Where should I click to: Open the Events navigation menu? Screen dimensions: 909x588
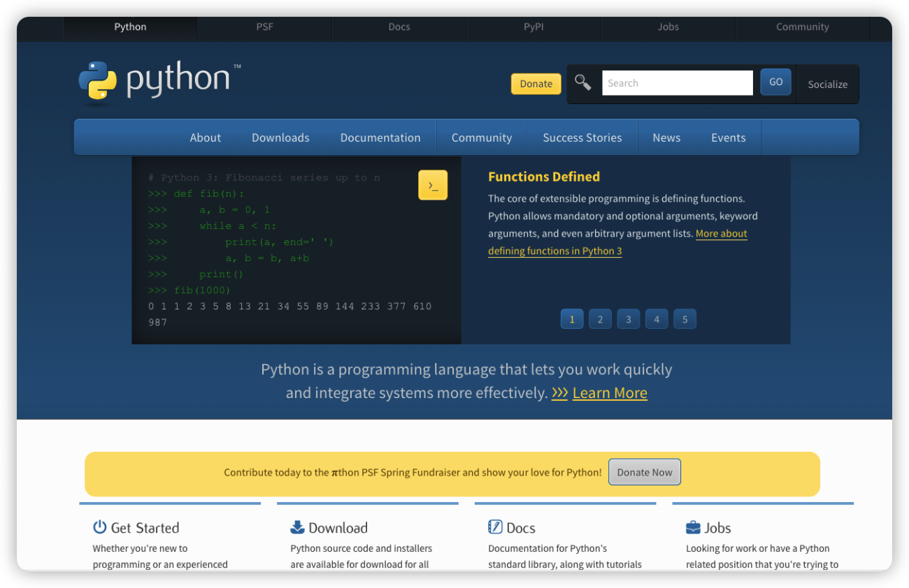tap(729, 138)
